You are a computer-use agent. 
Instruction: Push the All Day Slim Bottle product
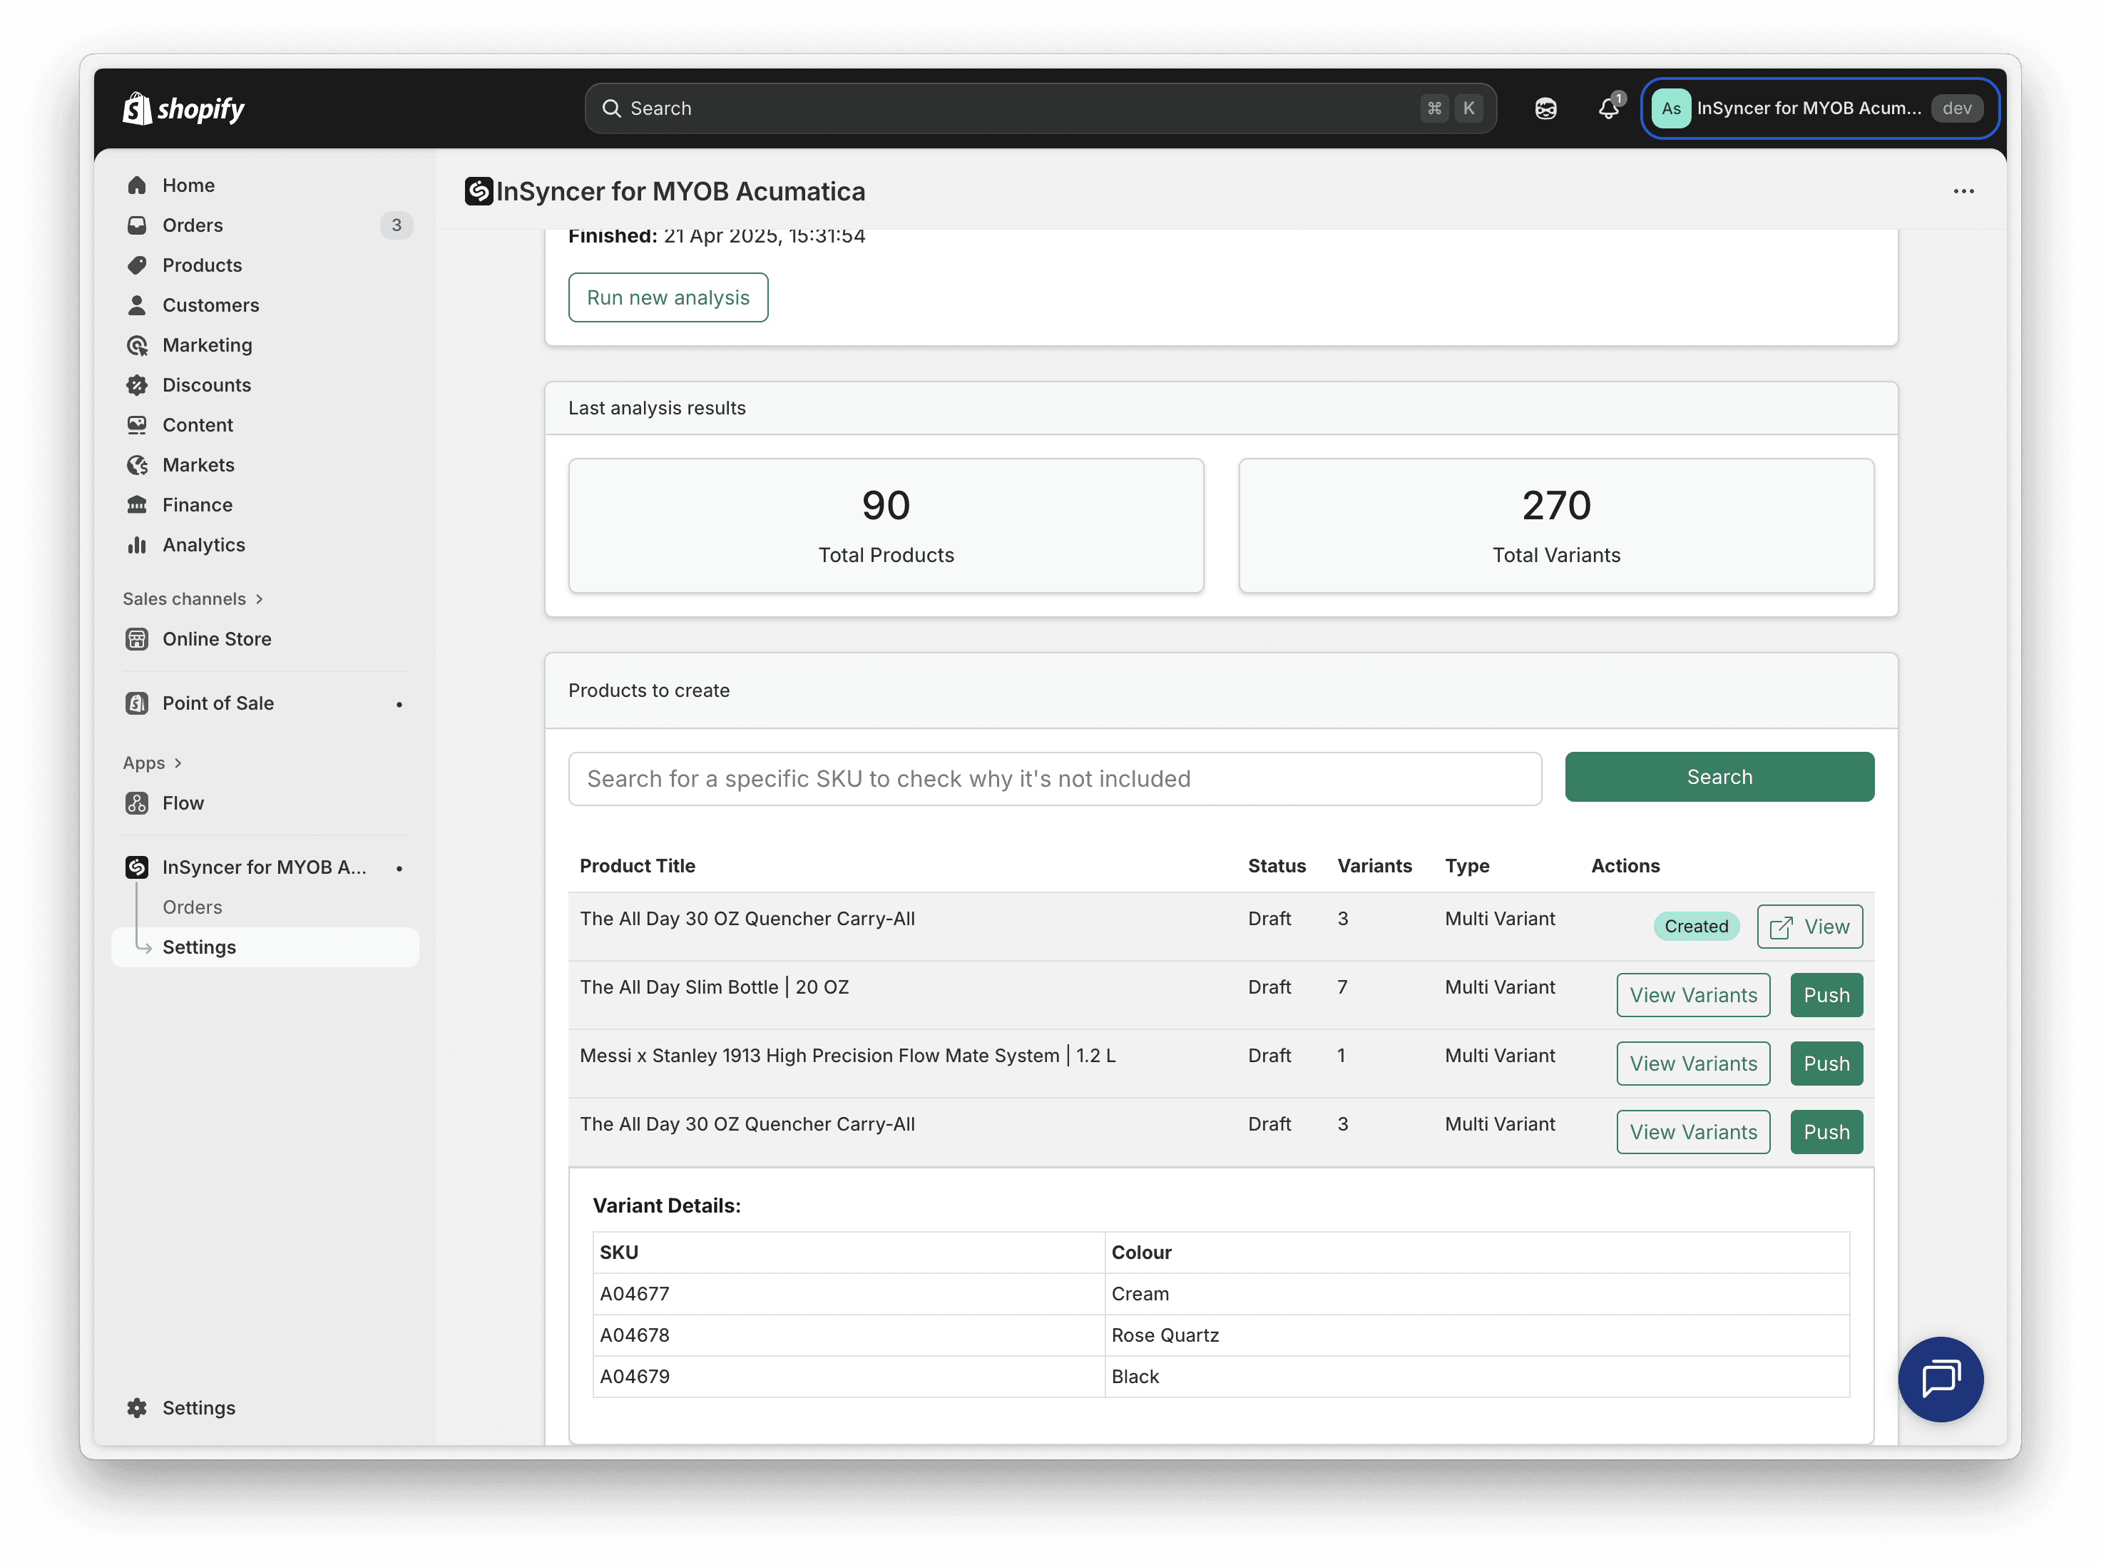pos(1826,996)
